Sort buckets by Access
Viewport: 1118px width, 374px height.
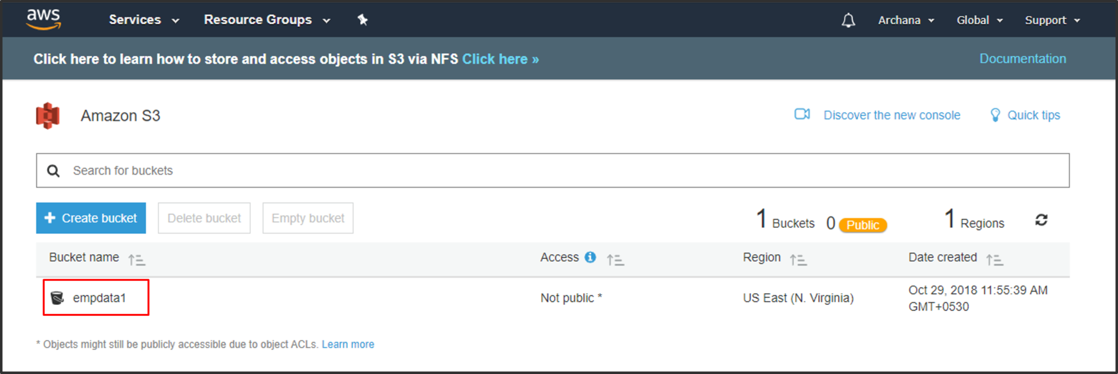point(615,260)
